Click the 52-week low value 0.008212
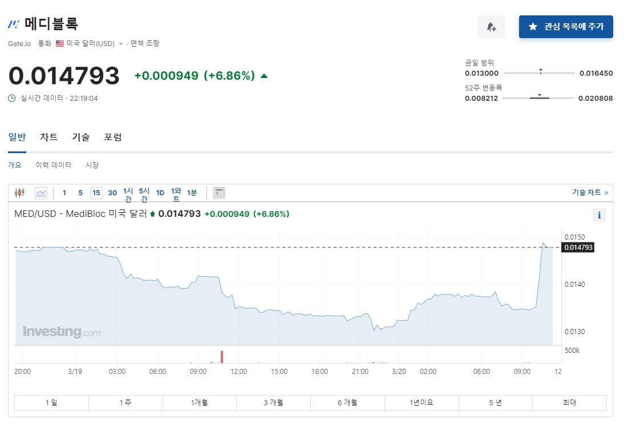This screenshot has width=628, height=428. point(481,98)
